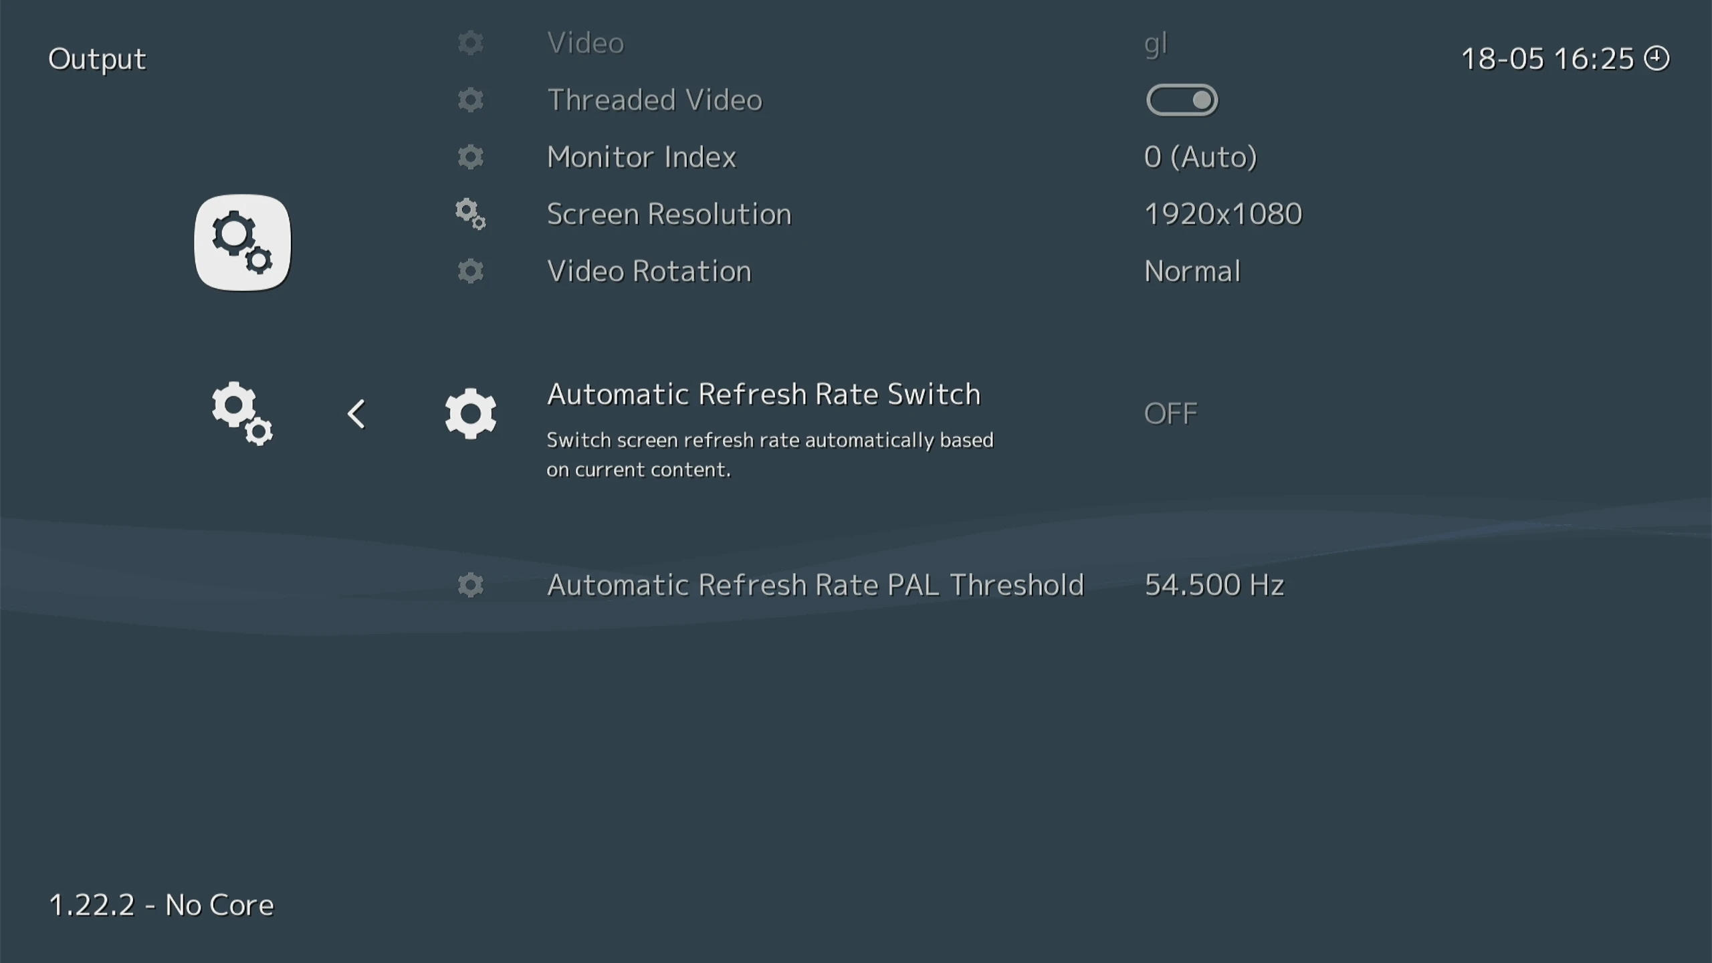Click the gear icon beside Automatic Refresh Rate PAL Threshold
Screen dimensions: 1712x963
pyautogui.click(x=470, y=585)
